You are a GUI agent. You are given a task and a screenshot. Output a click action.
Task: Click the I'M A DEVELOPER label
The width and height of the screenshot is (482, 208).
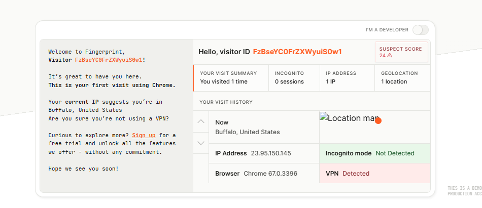pyautogui.click(x=387, y=30)
